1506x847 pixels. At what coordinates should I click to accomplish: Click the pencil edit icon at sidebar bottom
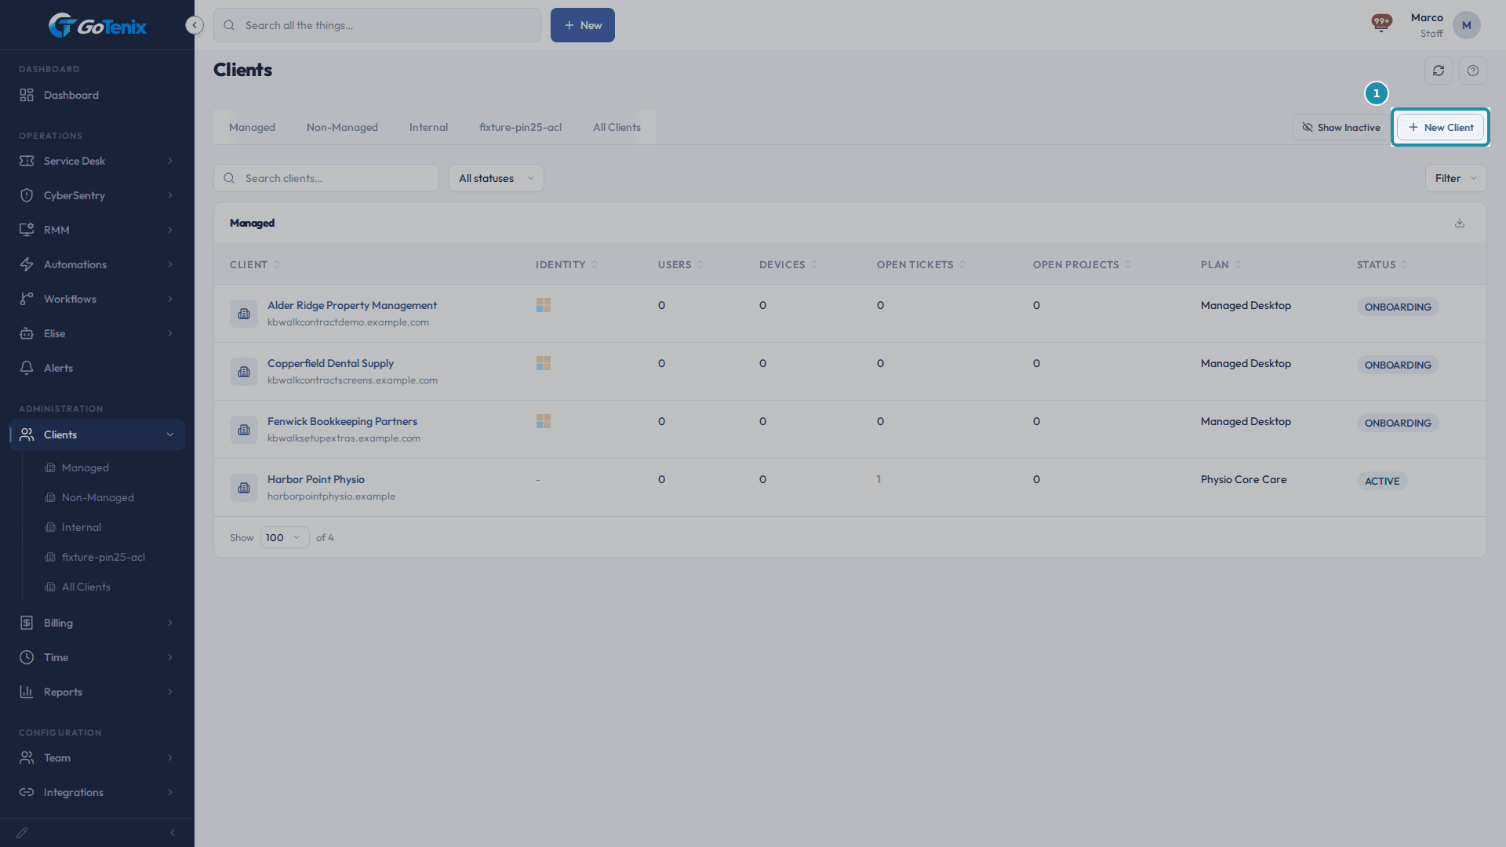[x=22, y=833]
